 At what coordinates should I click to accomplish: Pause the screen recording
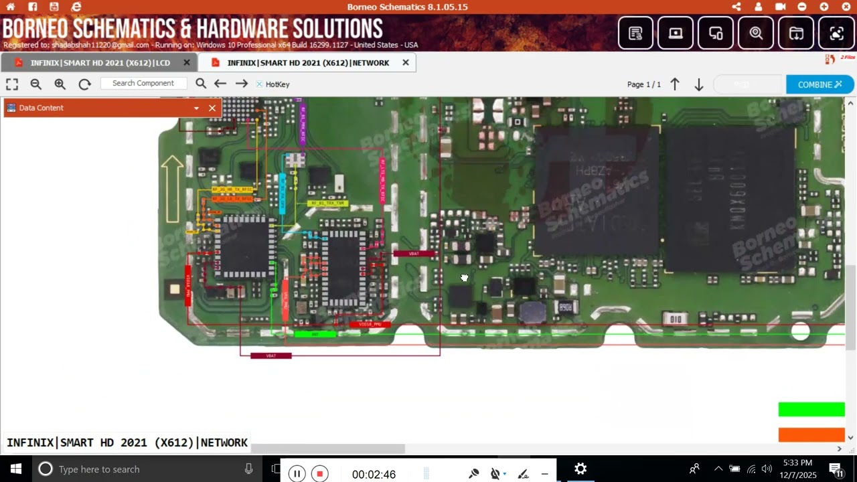click(297, 474)
